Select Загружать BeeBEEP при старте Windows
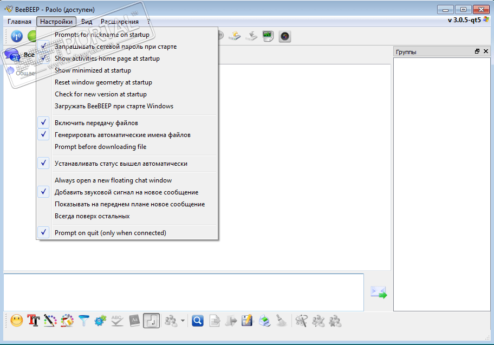This screenshot has width=494, height=345. [127, 106]
